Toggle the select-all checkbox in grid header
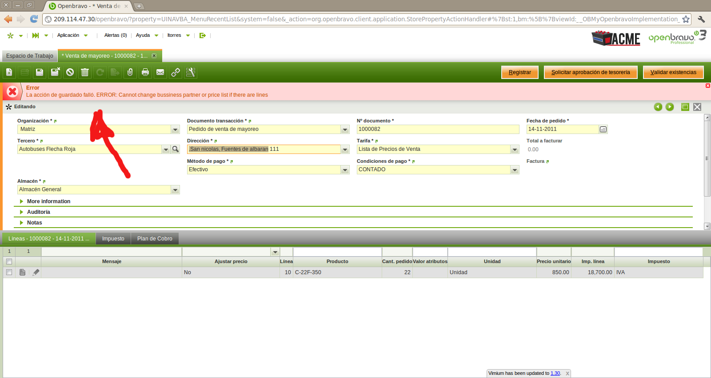711x378 pixels. [9, 262]
